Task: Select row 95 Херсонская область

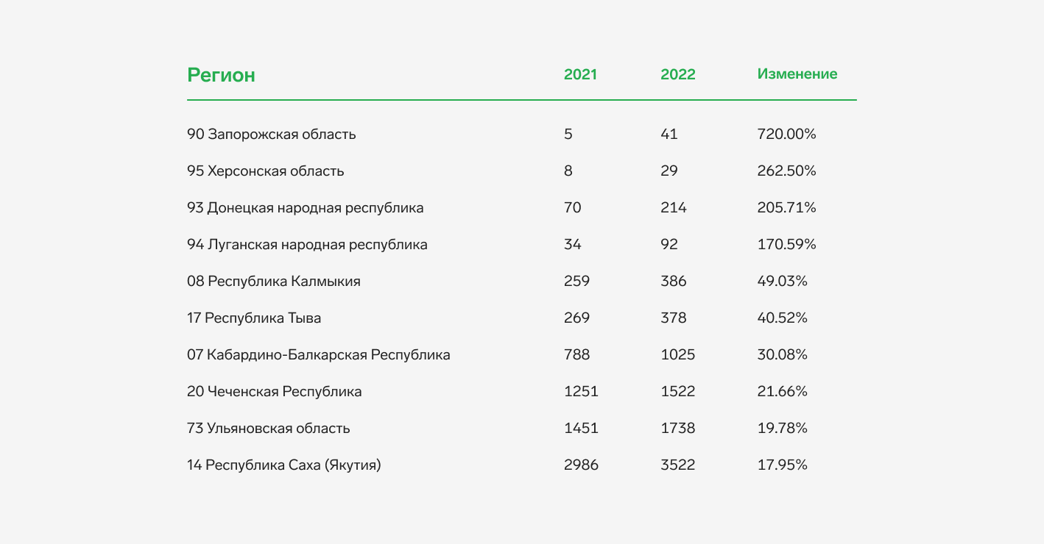Action: point(521,171)
